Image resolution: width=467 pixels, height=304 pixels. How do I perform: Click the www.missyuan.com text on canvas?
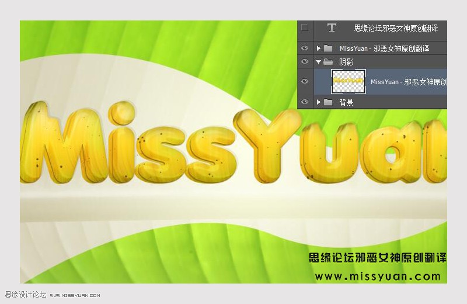point(378,277)
